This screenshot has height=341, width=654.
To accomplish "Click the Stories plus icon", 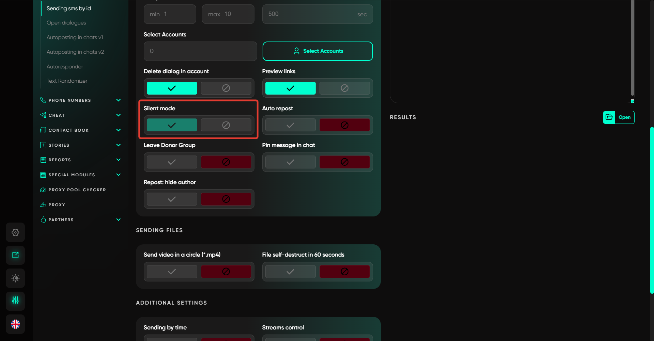I will pyautogui.click(x=43, y=145).
